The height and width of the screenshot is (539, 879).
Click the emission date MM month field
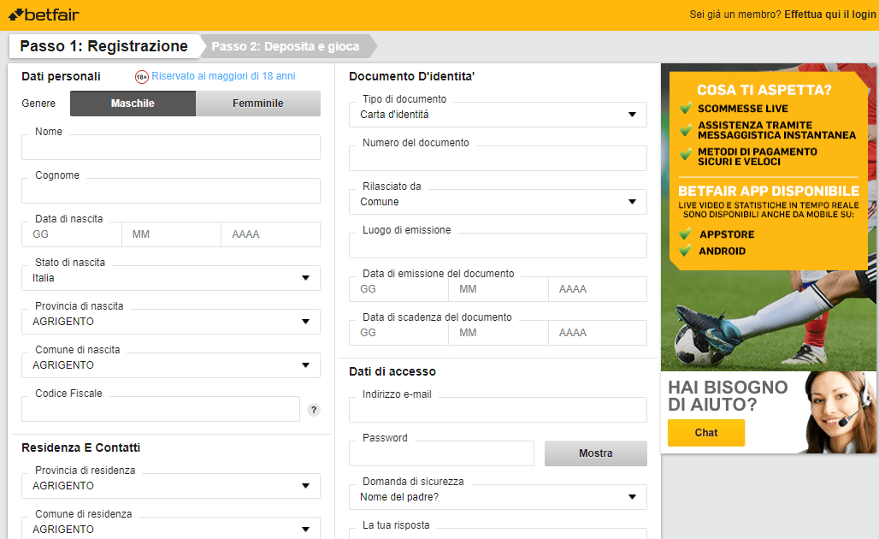click(498, 289)
